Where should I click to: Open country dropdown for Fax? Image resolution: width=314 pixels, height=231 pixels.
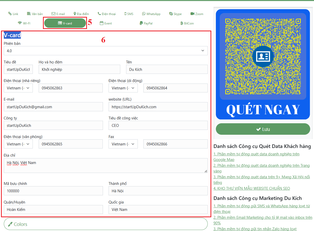click(x=123, y=144)
